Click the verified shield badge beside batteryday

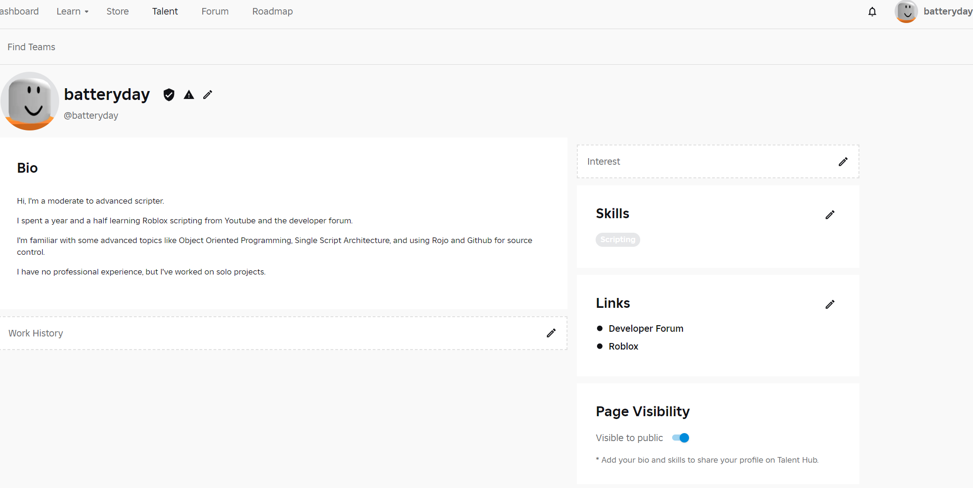point(169,95)
